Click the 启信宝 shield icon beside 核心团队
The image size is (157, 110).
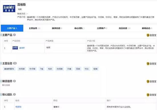click(x=148, y=95)
